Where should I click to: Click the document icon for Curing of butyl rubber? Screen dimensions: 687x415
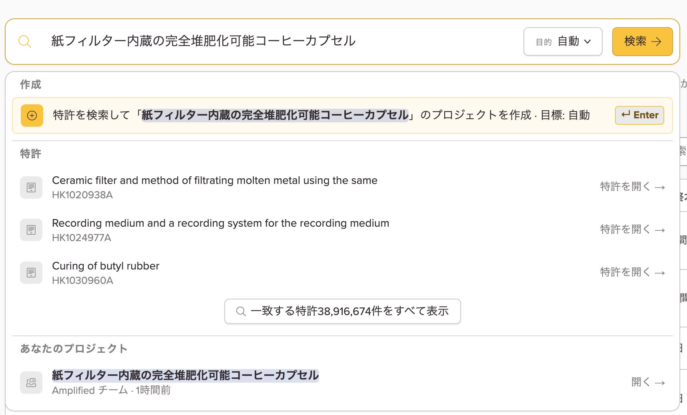(x=31, y=273)
